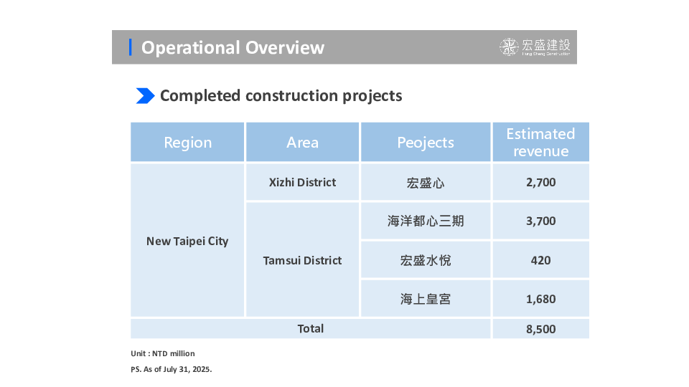Click the Tamsui District cell
This screenshot has height=387, width=689.
(x=302, y=260)
